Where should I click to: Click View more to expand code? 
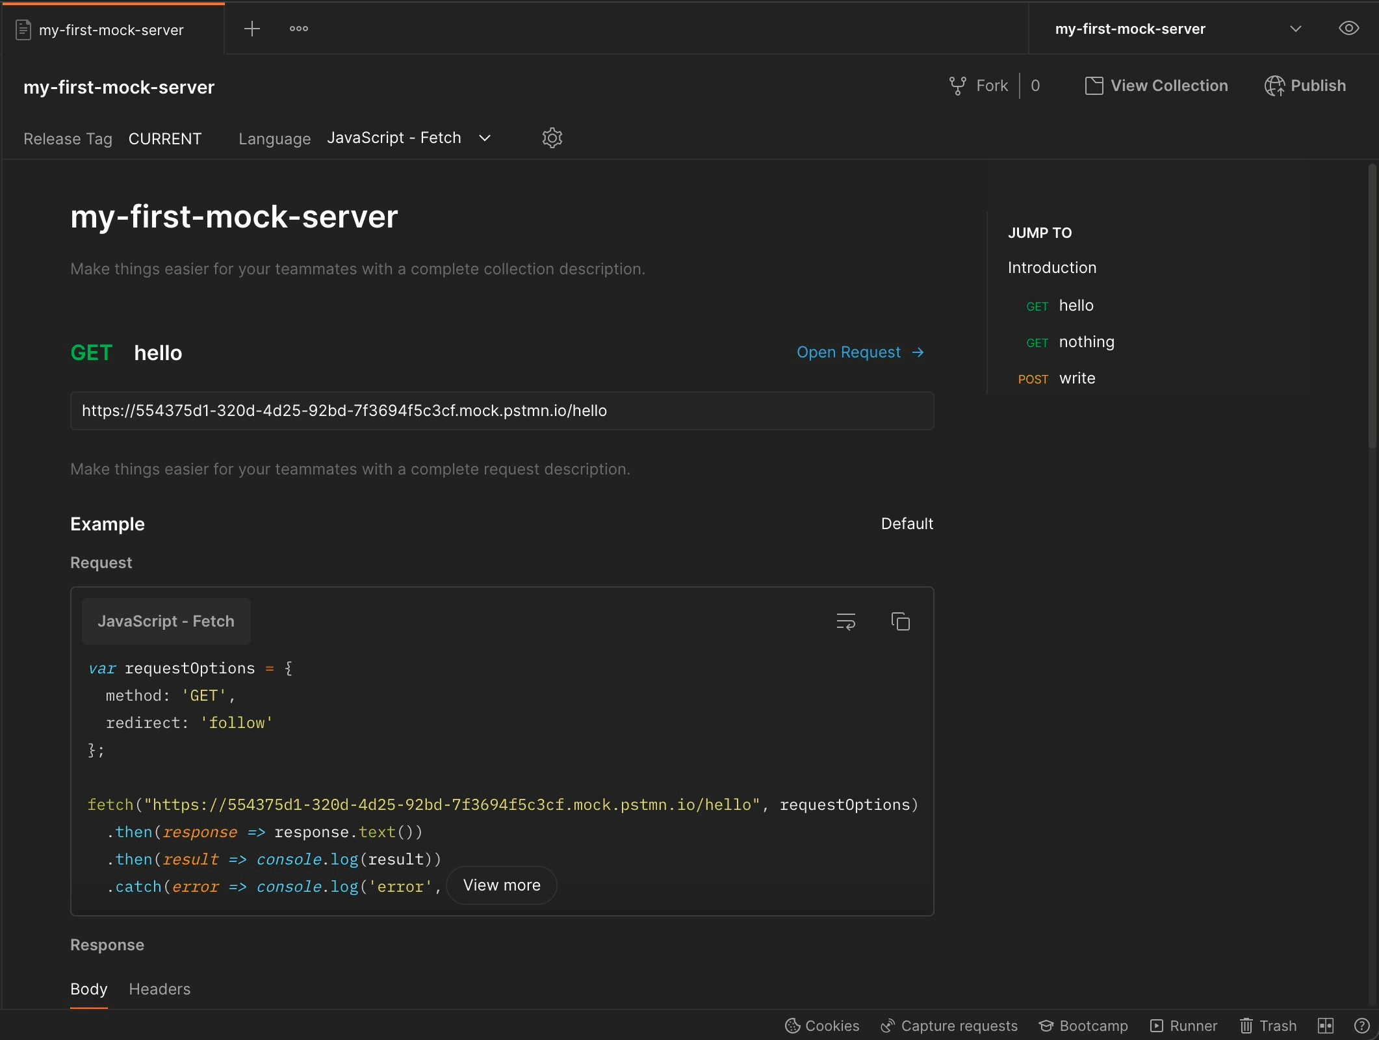[x=502, y=885]
